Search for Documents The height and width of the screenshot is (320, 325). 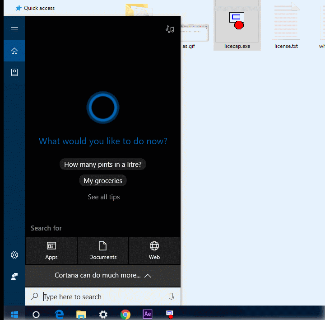click(x=103, y=250)
